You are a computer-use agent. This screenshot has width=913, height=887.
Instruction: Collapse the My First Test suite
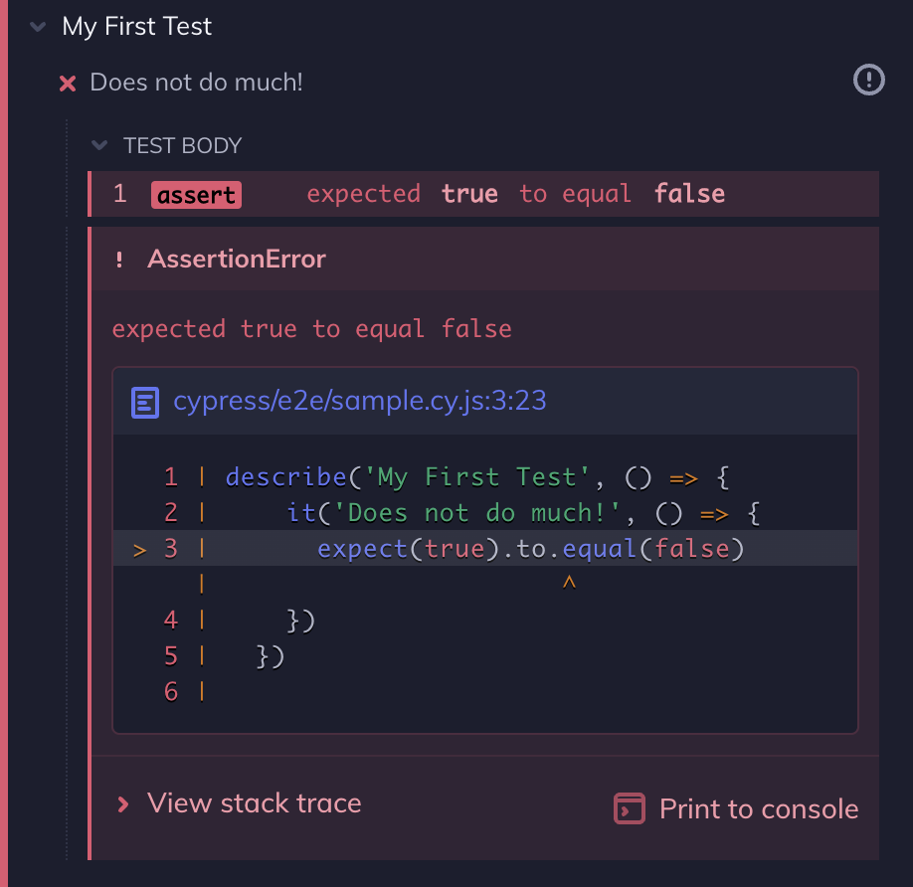click(x=37, y=27)
